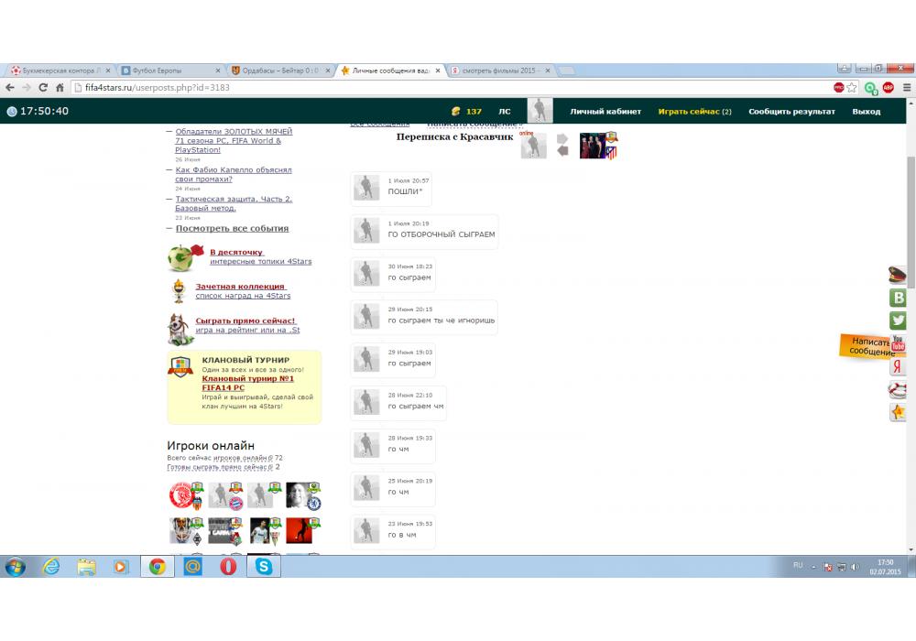This screenshot has width=916, height=641.
Task: Open Opera browser from taskbar
Action: [x=228, y=567]
